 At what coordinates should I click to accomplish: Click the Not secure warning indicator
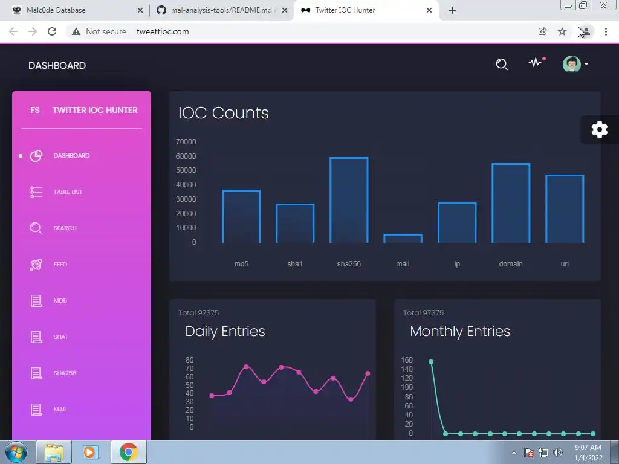(99, 31)
